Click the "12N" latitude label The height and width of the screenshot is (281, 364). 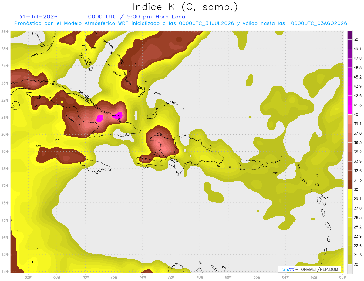5,271
